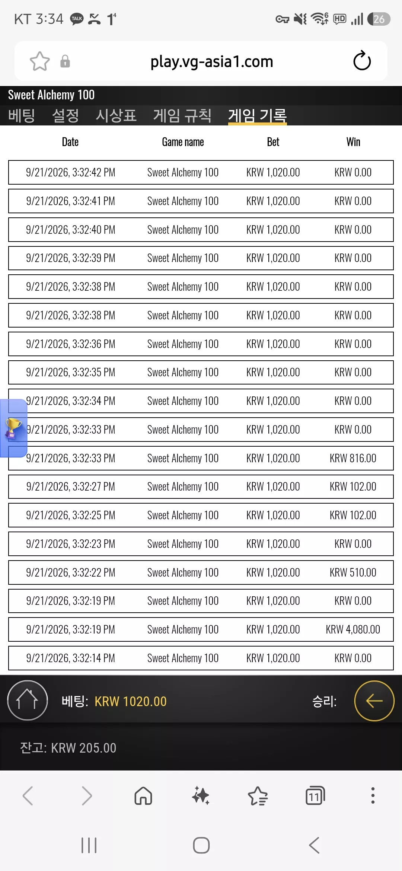
Task: Open the browser three-dot menu
Action: [373, 796]
